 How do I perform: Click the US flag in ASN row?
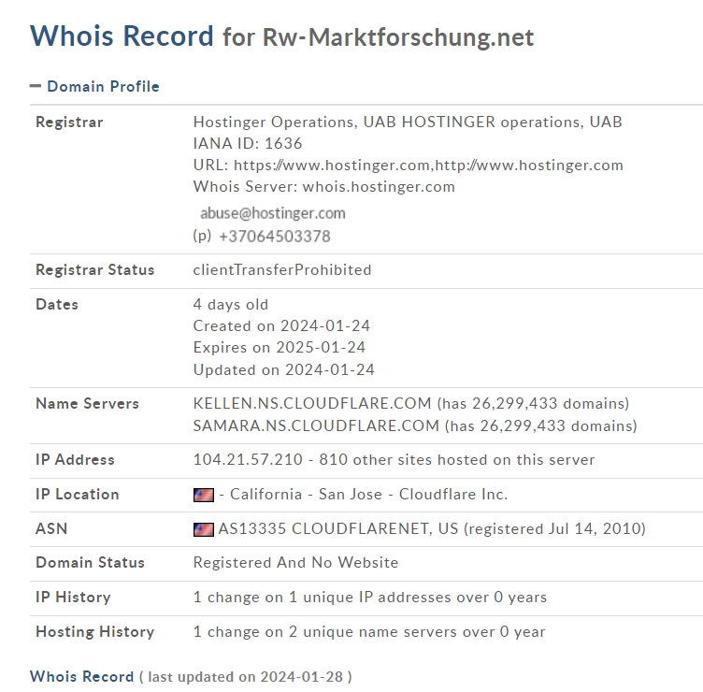click(x=204, y=529)
